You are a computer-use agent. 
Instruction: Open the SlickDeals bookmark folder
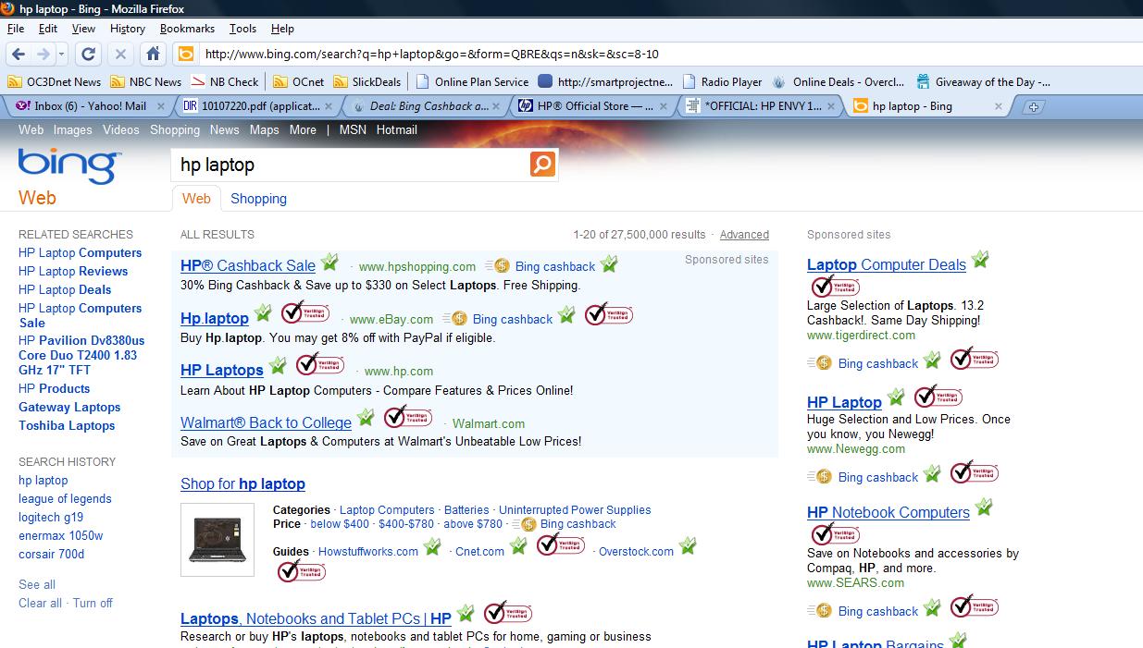tap(367, 81)
